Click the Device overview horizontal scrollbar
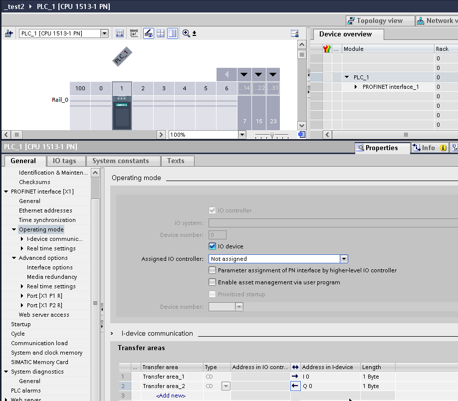Image resolution: width=458 pixels, height=401 pixels. coord(395,135)
